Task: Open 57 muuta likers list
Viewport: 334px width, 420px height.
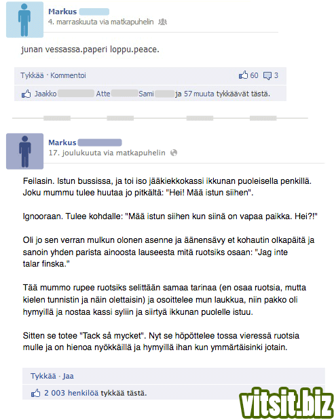Action: [199, 94]
